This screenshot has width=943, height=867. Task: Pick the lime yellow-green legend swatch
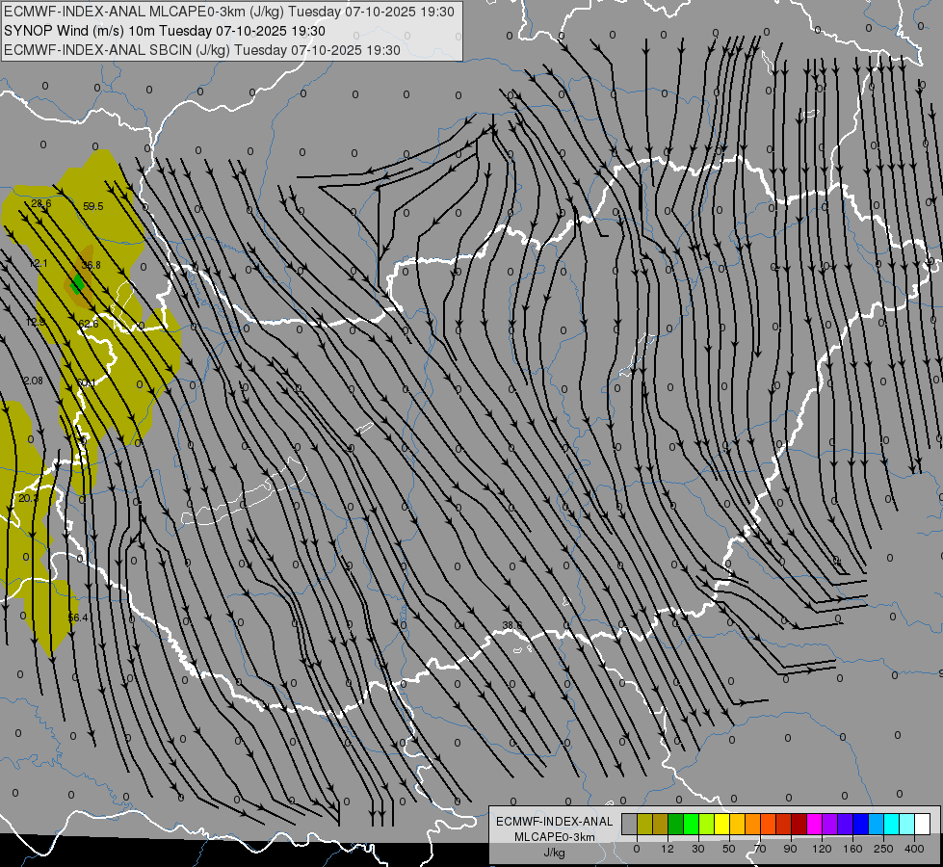point(707,824)
